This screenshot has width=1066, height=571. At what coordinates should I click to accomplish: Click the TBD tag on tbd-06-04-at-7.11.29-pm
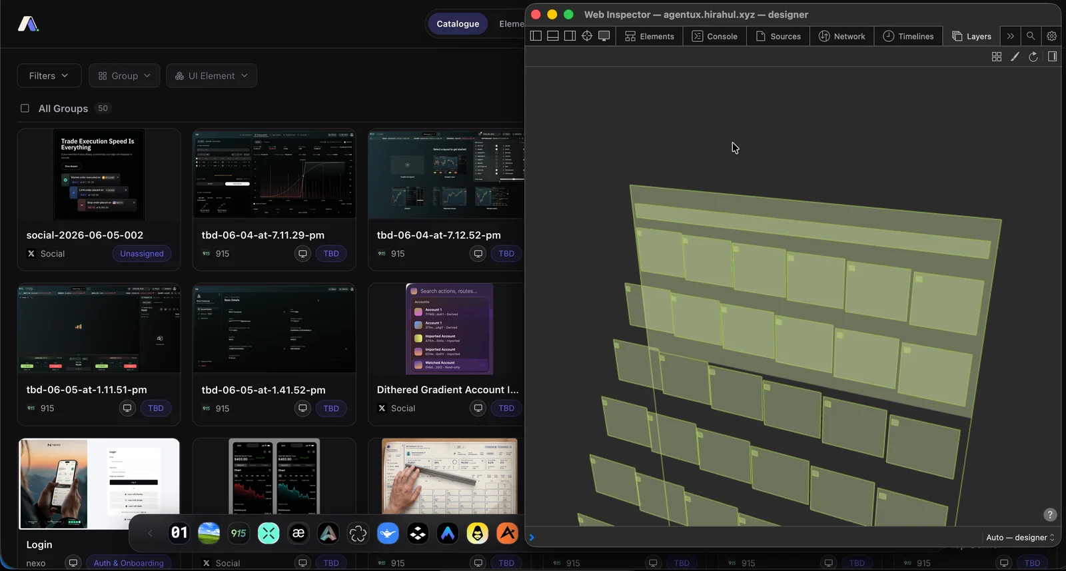tap(331, 253)
